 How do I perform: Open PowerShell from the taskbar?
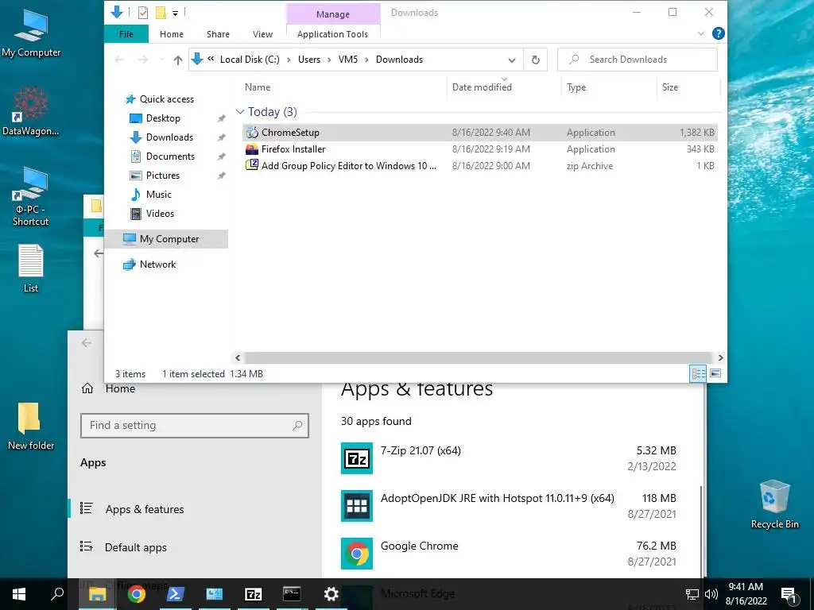[x=175, y=594]
